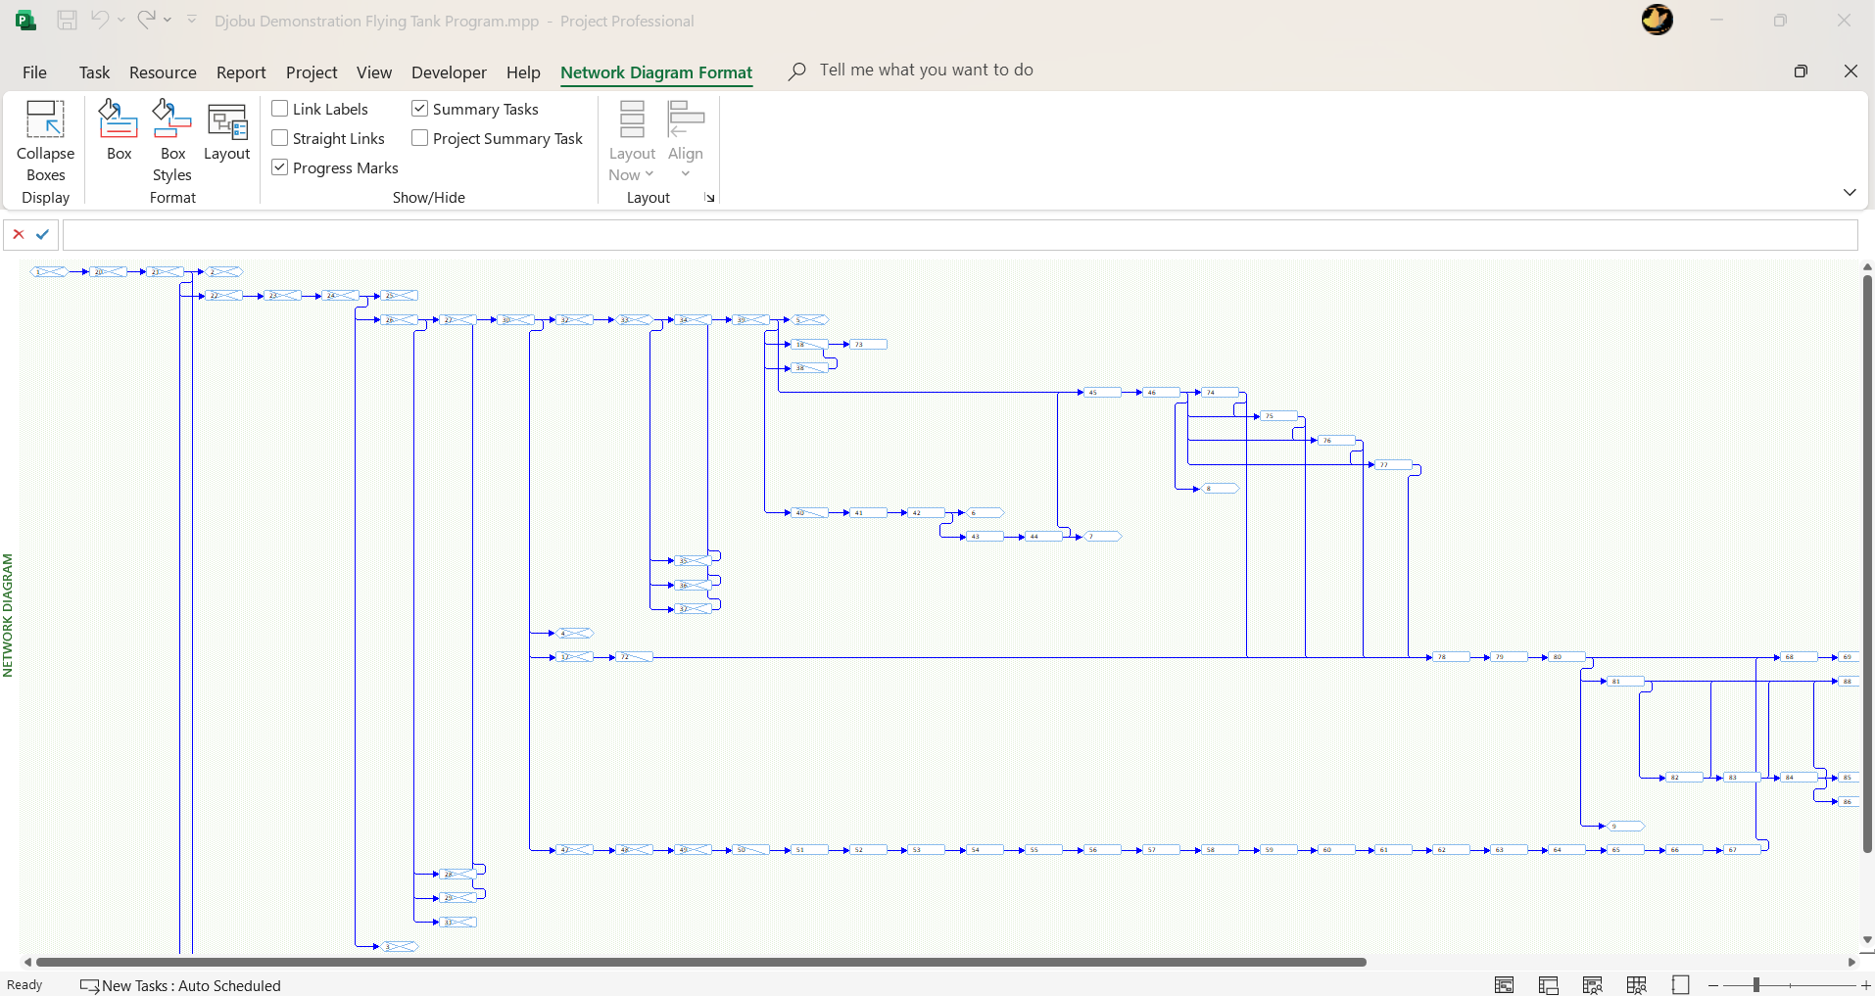Open the Resource tab

pos(163,72)
